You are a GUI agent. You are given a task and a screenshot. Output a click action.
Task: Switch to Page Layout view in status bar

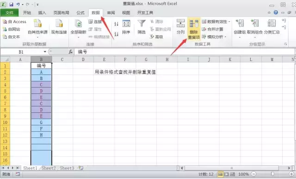pyautogui.click(x=227, y=174)
